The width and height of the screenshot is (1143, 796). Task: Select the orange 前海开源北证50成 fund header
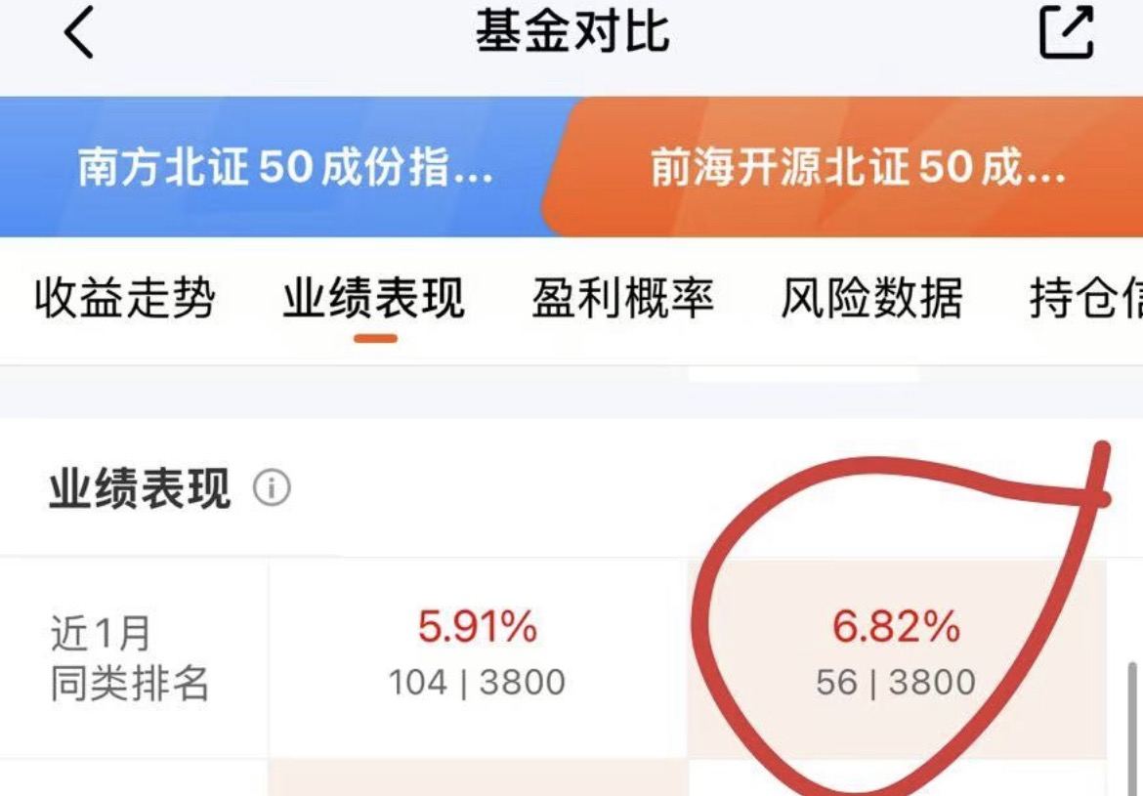846,167
